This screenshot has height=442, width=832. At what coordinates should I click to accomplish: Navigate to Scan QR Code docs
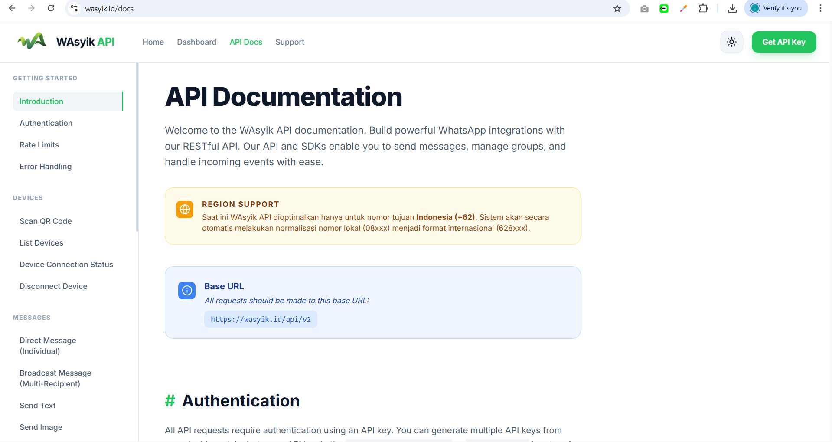coord(46,221)
